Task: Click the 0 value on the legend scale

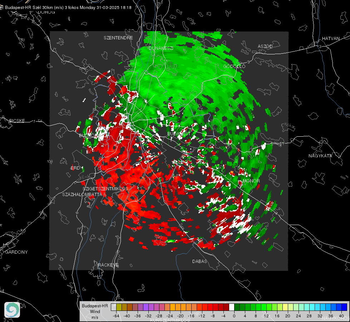Action: coord(234,316)
